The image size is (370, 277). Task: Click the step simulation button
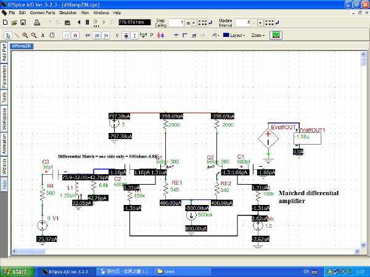click(96, 23)
